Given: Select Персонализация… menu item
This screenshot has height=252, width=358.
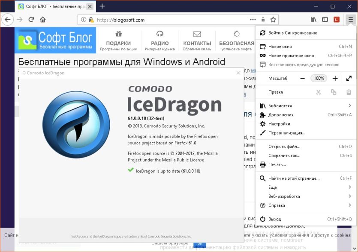Looking at the screenshot, I should (x=306, y=133).
